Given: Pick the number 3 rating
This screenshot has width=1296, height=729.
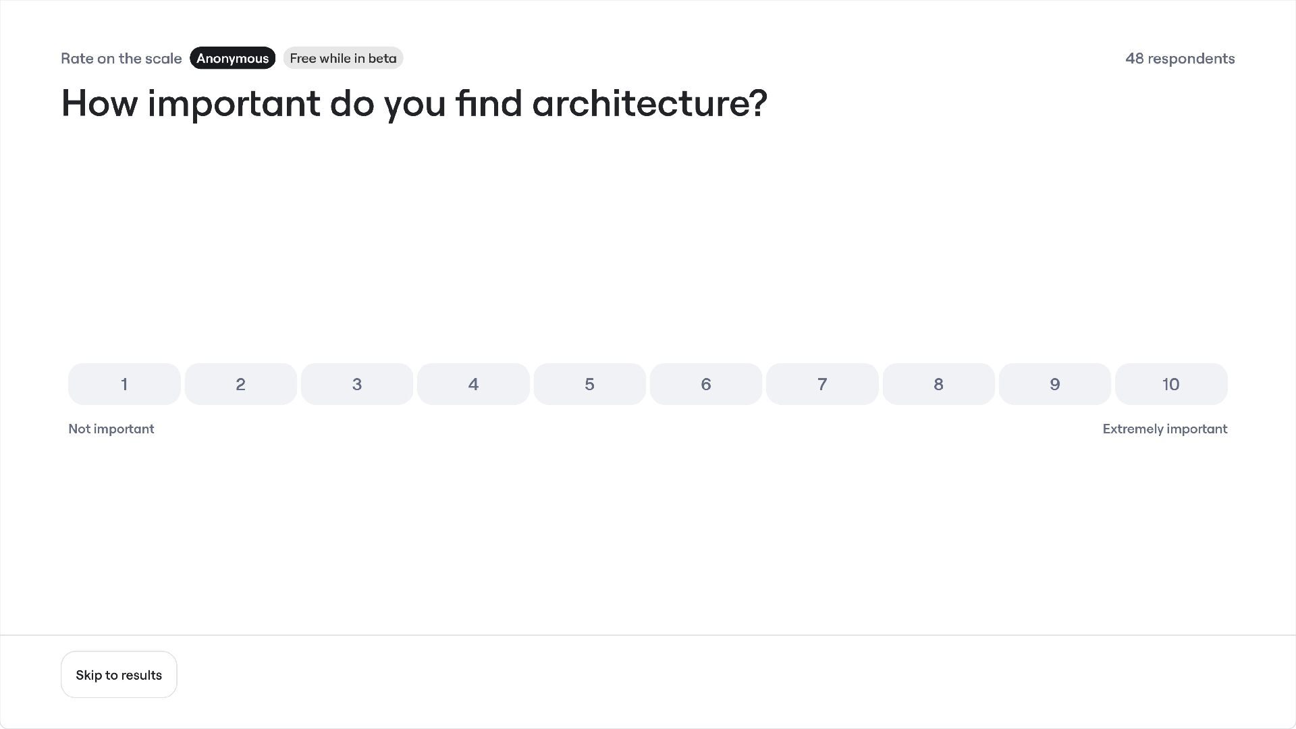Looking at the screenshot, I should coord(357,384).
